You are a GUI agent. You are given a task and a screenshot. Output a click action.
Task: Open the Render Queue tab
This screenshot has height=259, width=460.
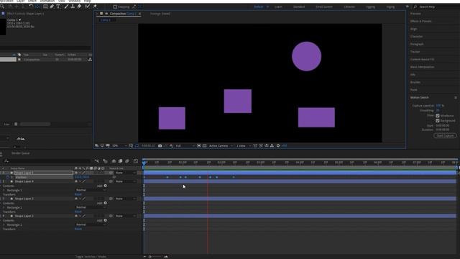[21, 153]
